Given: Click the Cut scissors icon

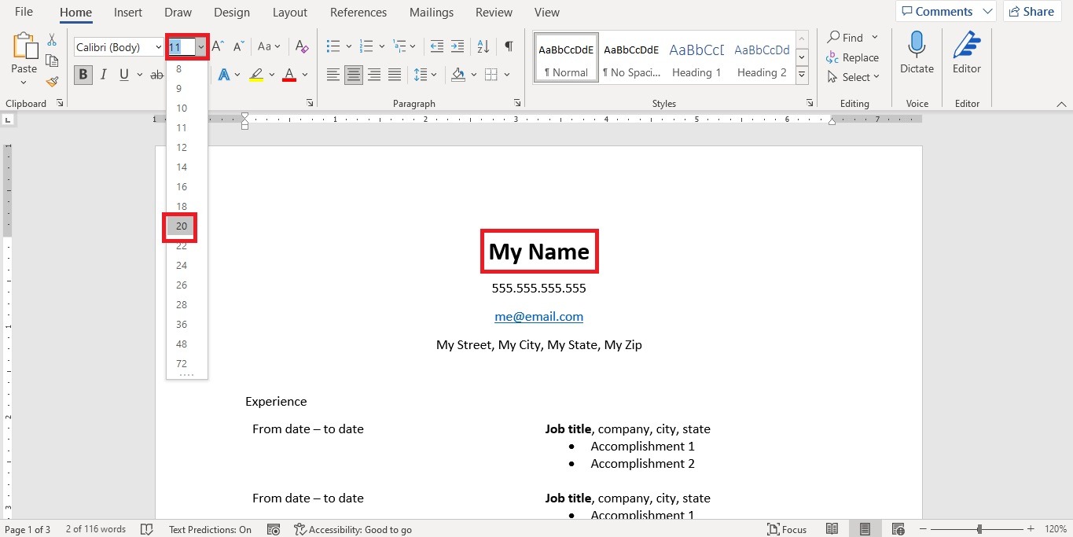Looking at the screenshot, I should [x=52, y=39].
